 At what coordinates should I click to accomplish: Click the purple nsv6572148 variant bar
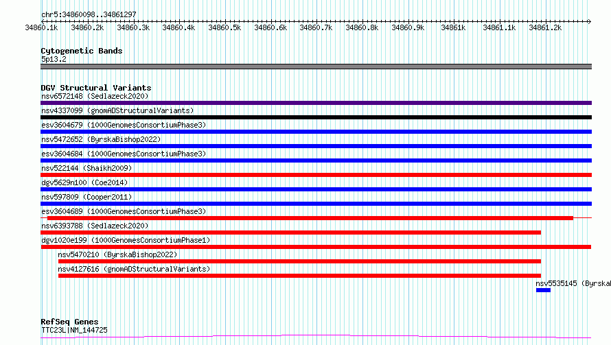(316, 103)
